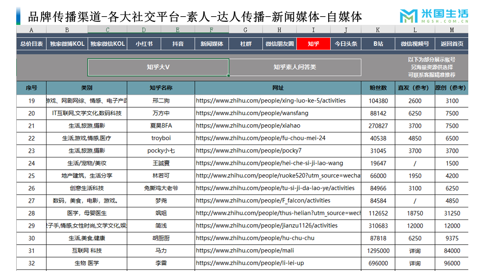The width and height of the screenshot is (483, 271).
Task: Click the category cell 生物 医学
Action: [87, 263]
